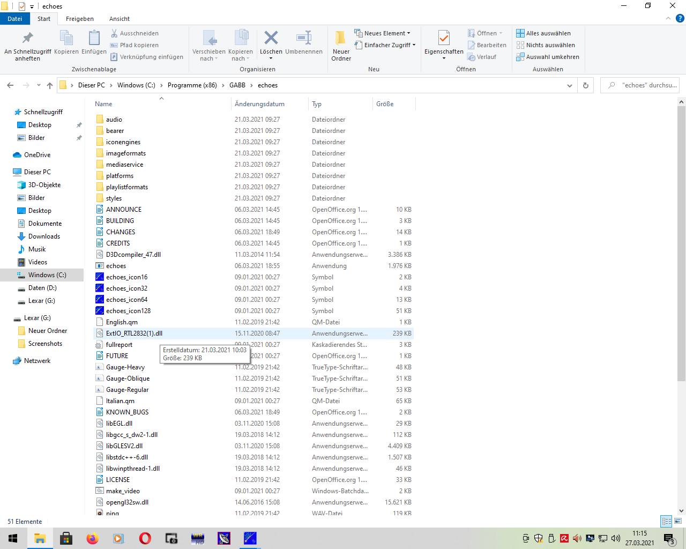Open the Einfacher Zugriff dropdown
The image size is (686, 549).
tap(385, 45)
